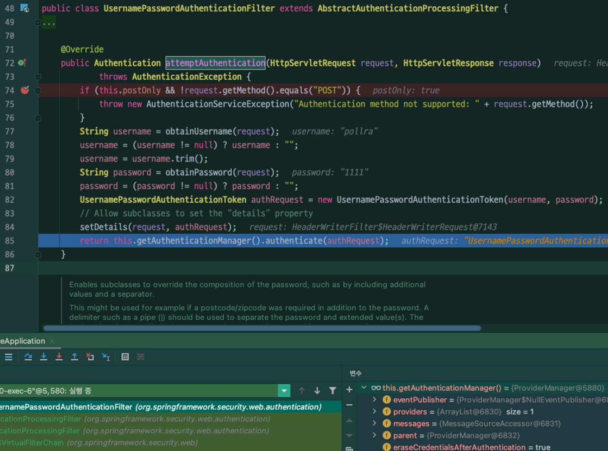Add a new watch with plus icon

click(x=349, y=390)
